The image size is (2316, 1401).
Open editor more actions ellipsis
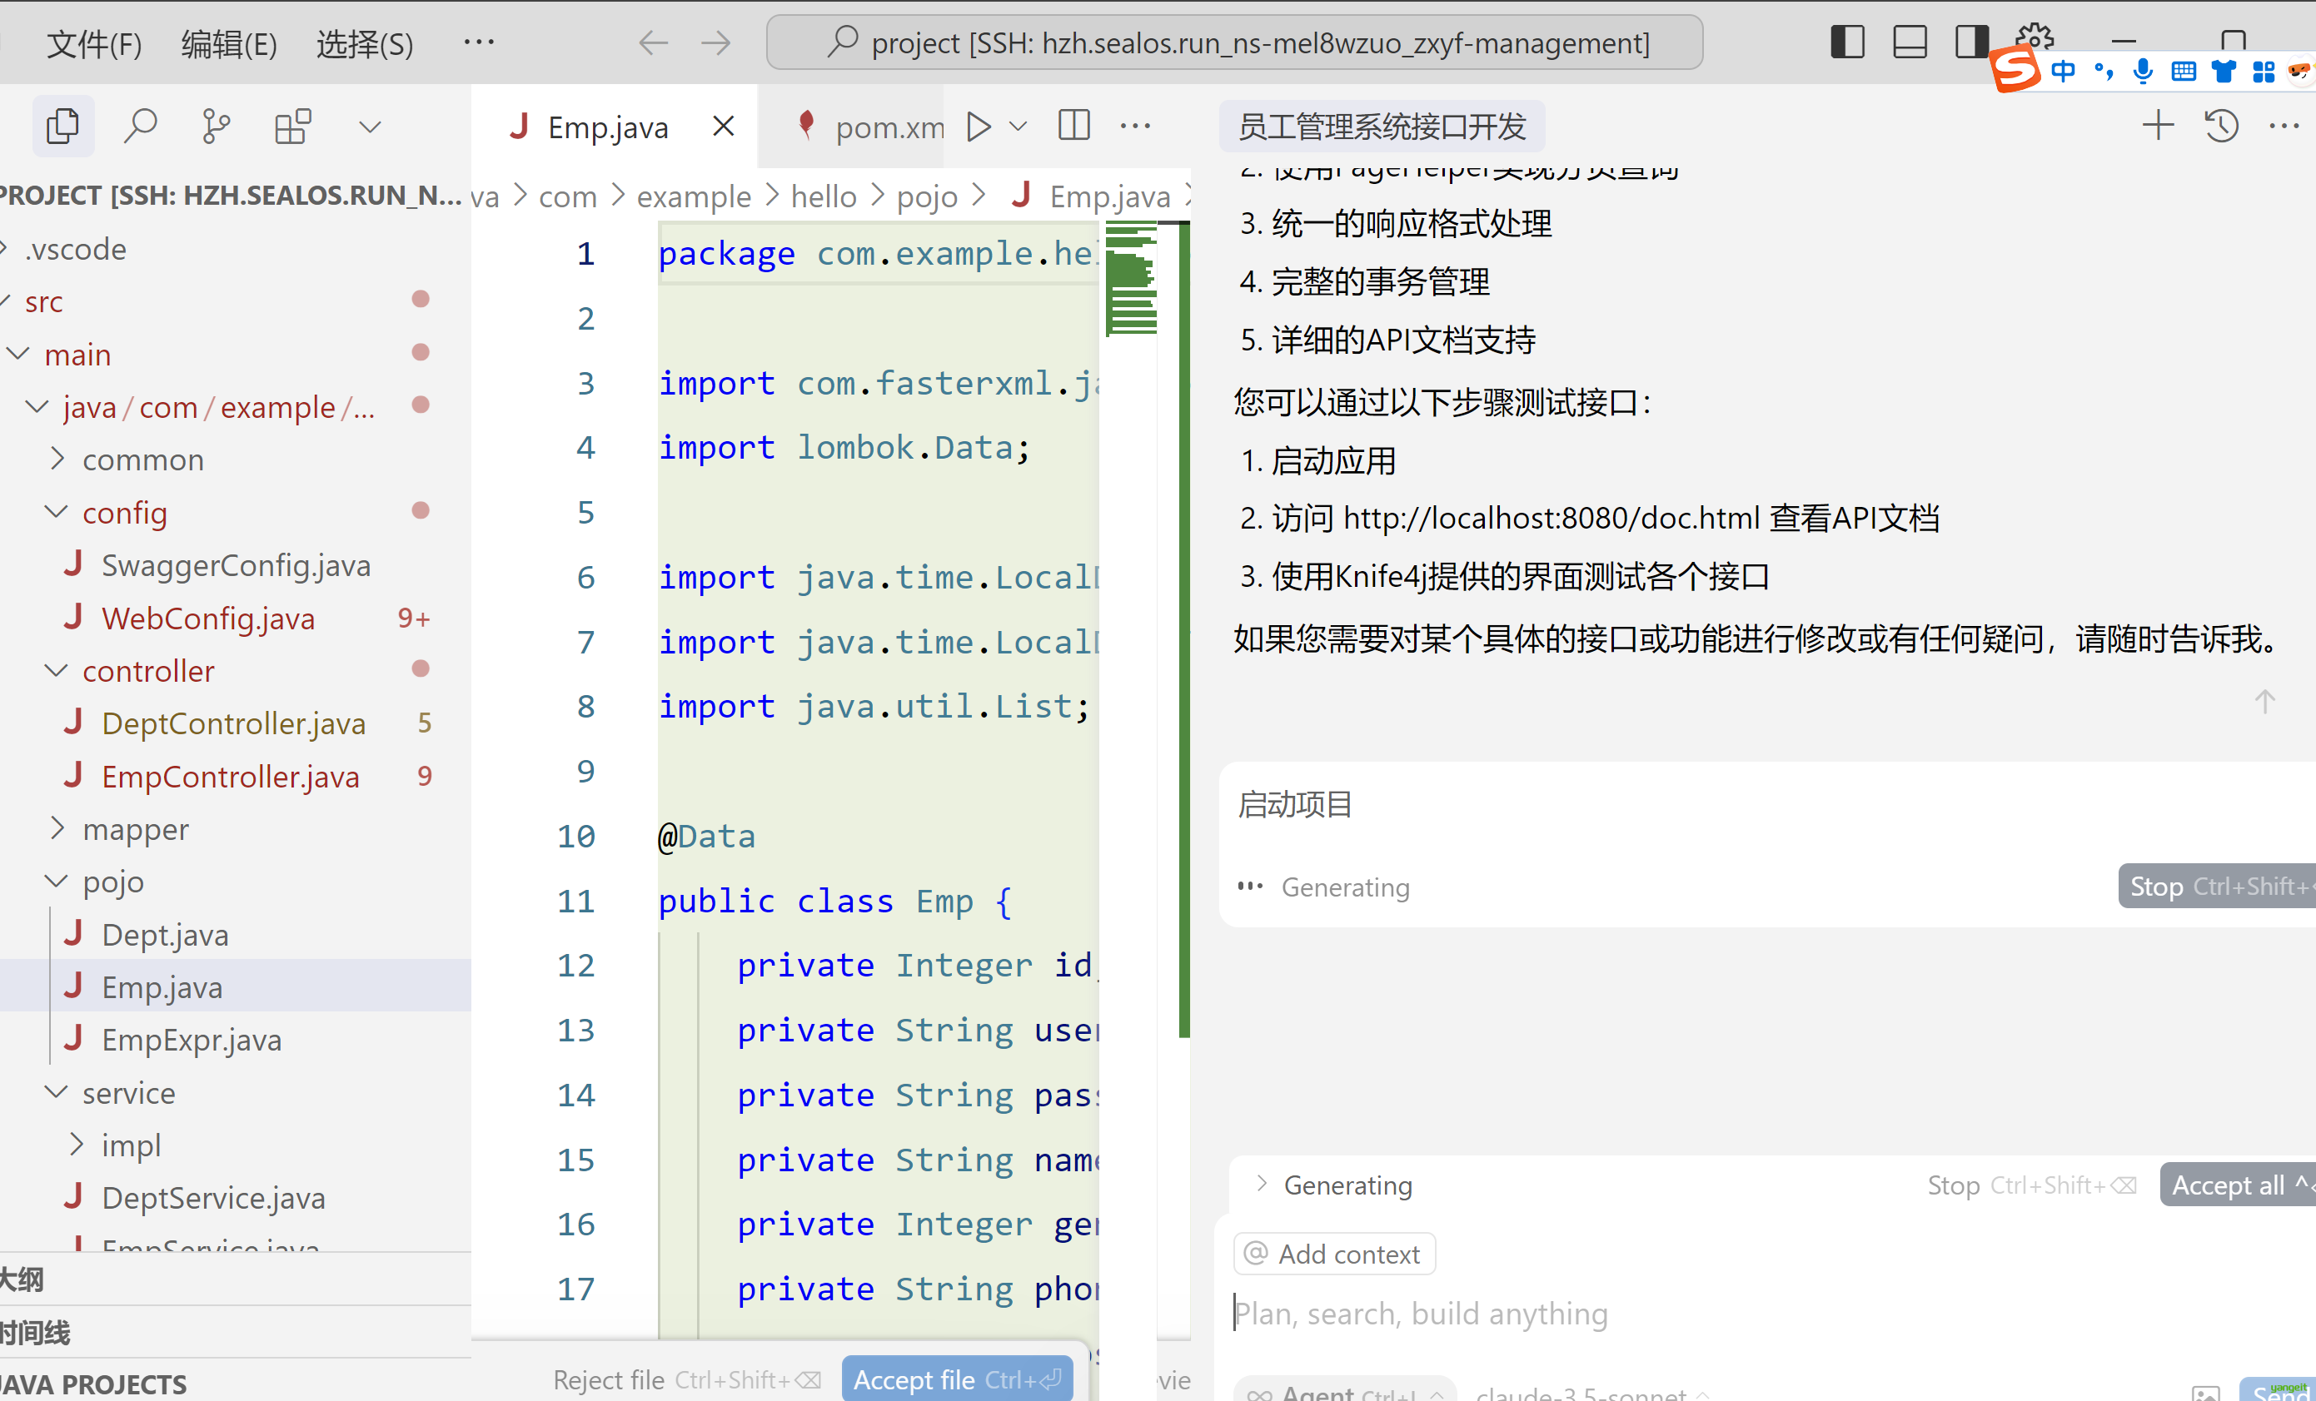click(1135, 126)
